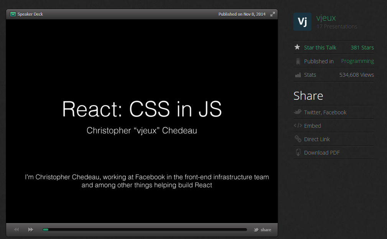Click the slide progress bar
The width and height of the screenshot is (387, 239).
point(145,230)
